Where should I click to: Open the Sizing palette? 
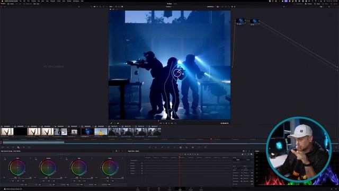click(199, 147)
